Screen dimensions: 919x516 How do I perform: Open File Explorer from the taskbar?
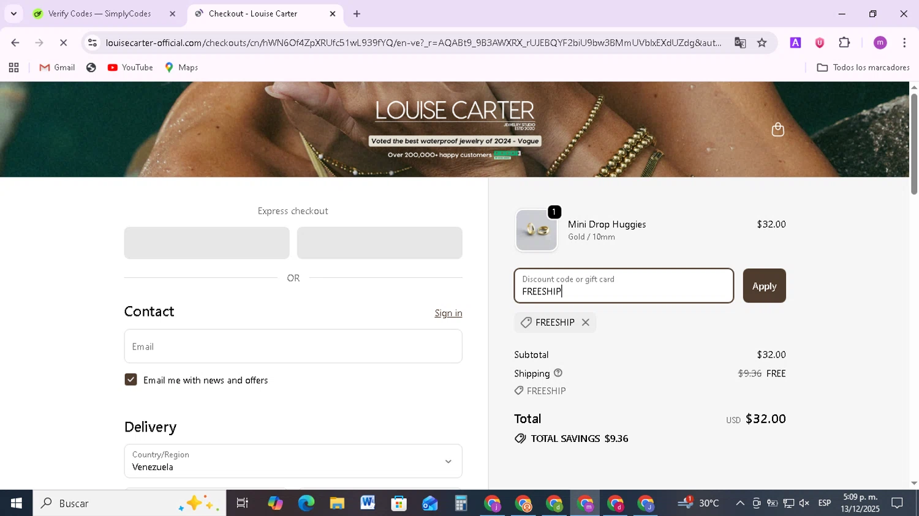click(337, 503)
